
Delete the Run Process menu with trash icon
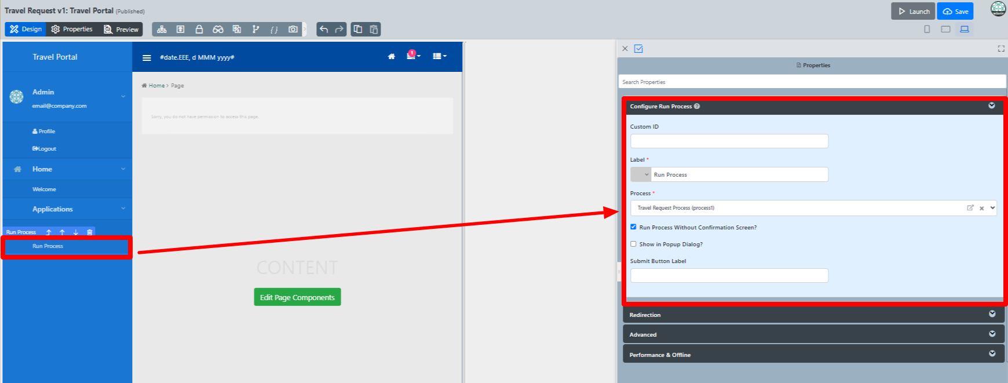89,232
